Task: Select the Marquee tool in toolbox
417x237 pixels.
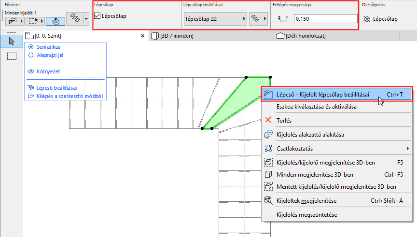Action: coord(12,56)
